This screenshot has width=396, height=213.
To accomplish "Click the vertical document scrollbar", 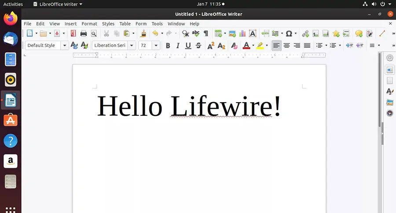I will [x=379, y=90].
